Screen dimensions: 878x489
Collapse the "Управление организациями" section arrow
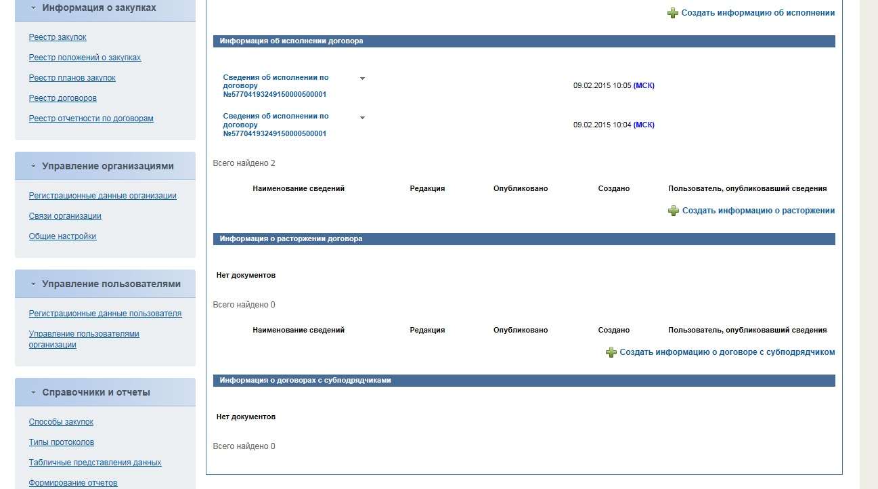33,167
